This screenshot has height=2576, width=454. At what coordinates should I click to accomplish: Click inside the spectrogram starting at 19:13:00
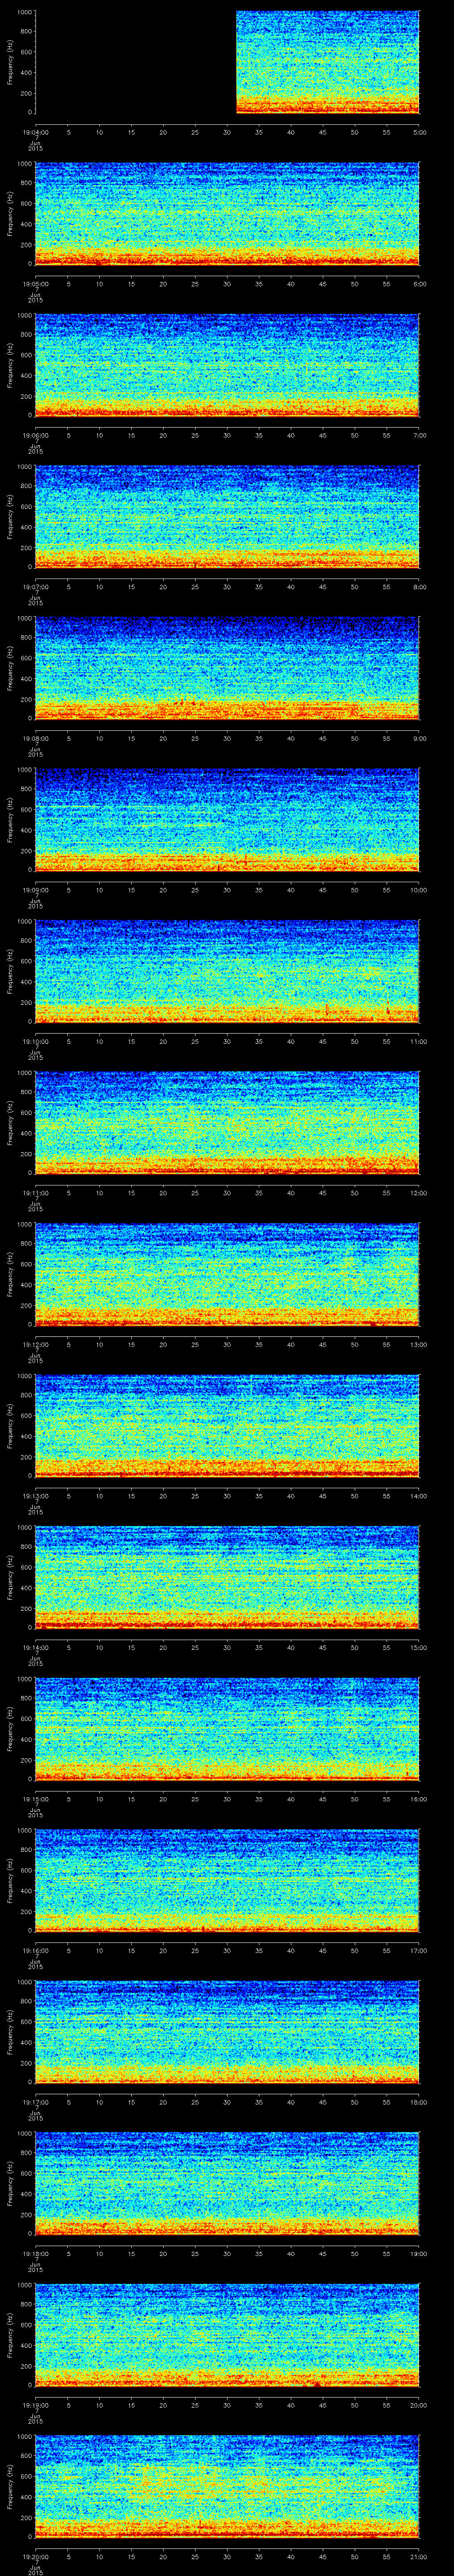pos(227,1426)
